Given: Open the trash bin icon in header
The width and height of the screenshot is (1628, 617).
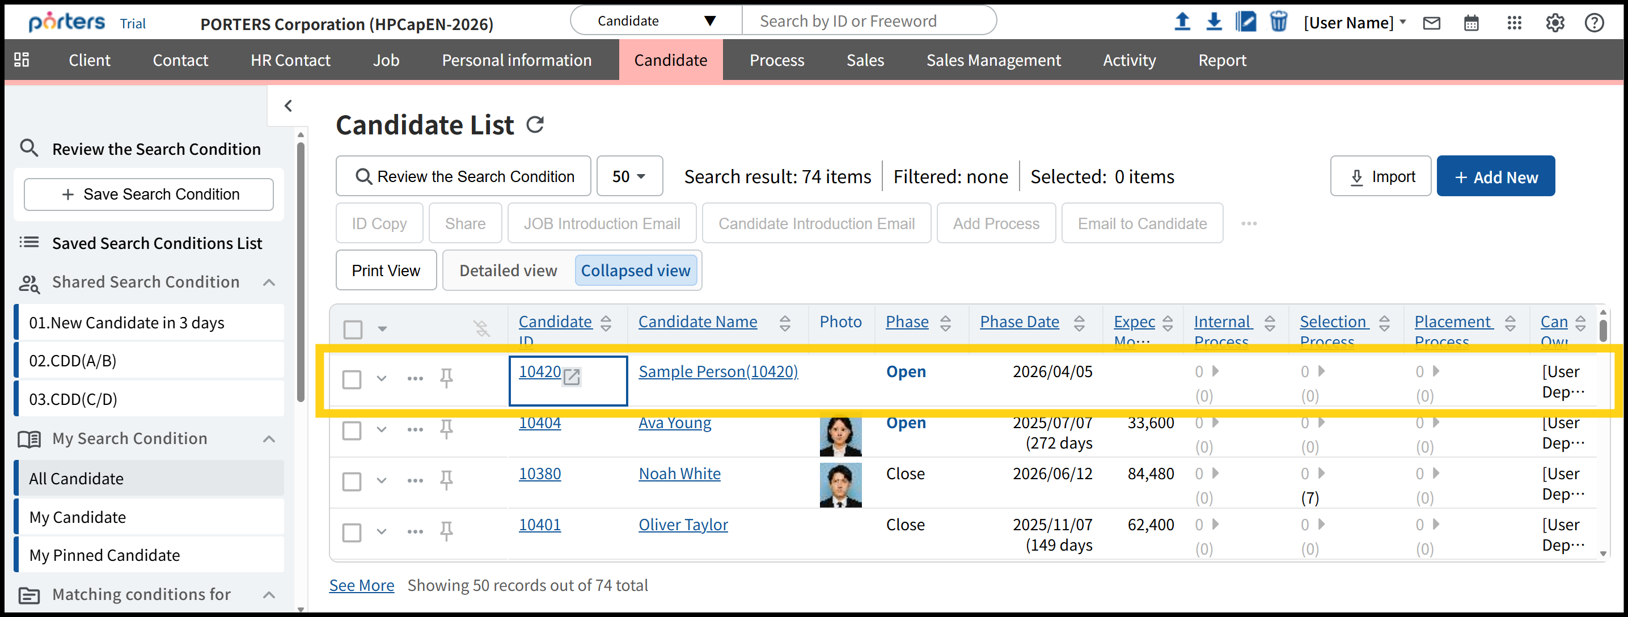Looking at the screenshot, I should pyautogui.click(x=1278, y=22).
